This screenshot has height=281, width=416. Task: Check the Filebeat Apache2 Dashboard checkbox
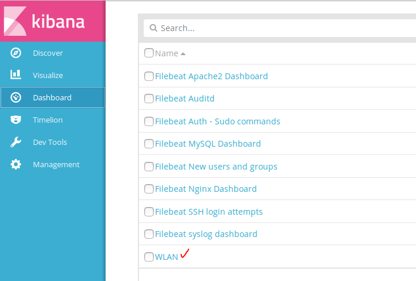(x=149, y=76)
